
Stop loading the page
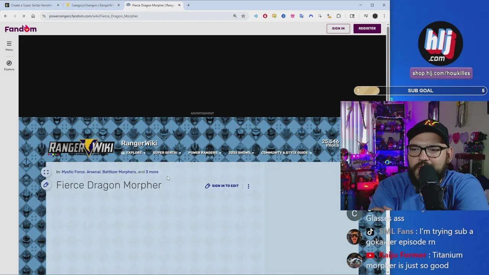[24, 16]
